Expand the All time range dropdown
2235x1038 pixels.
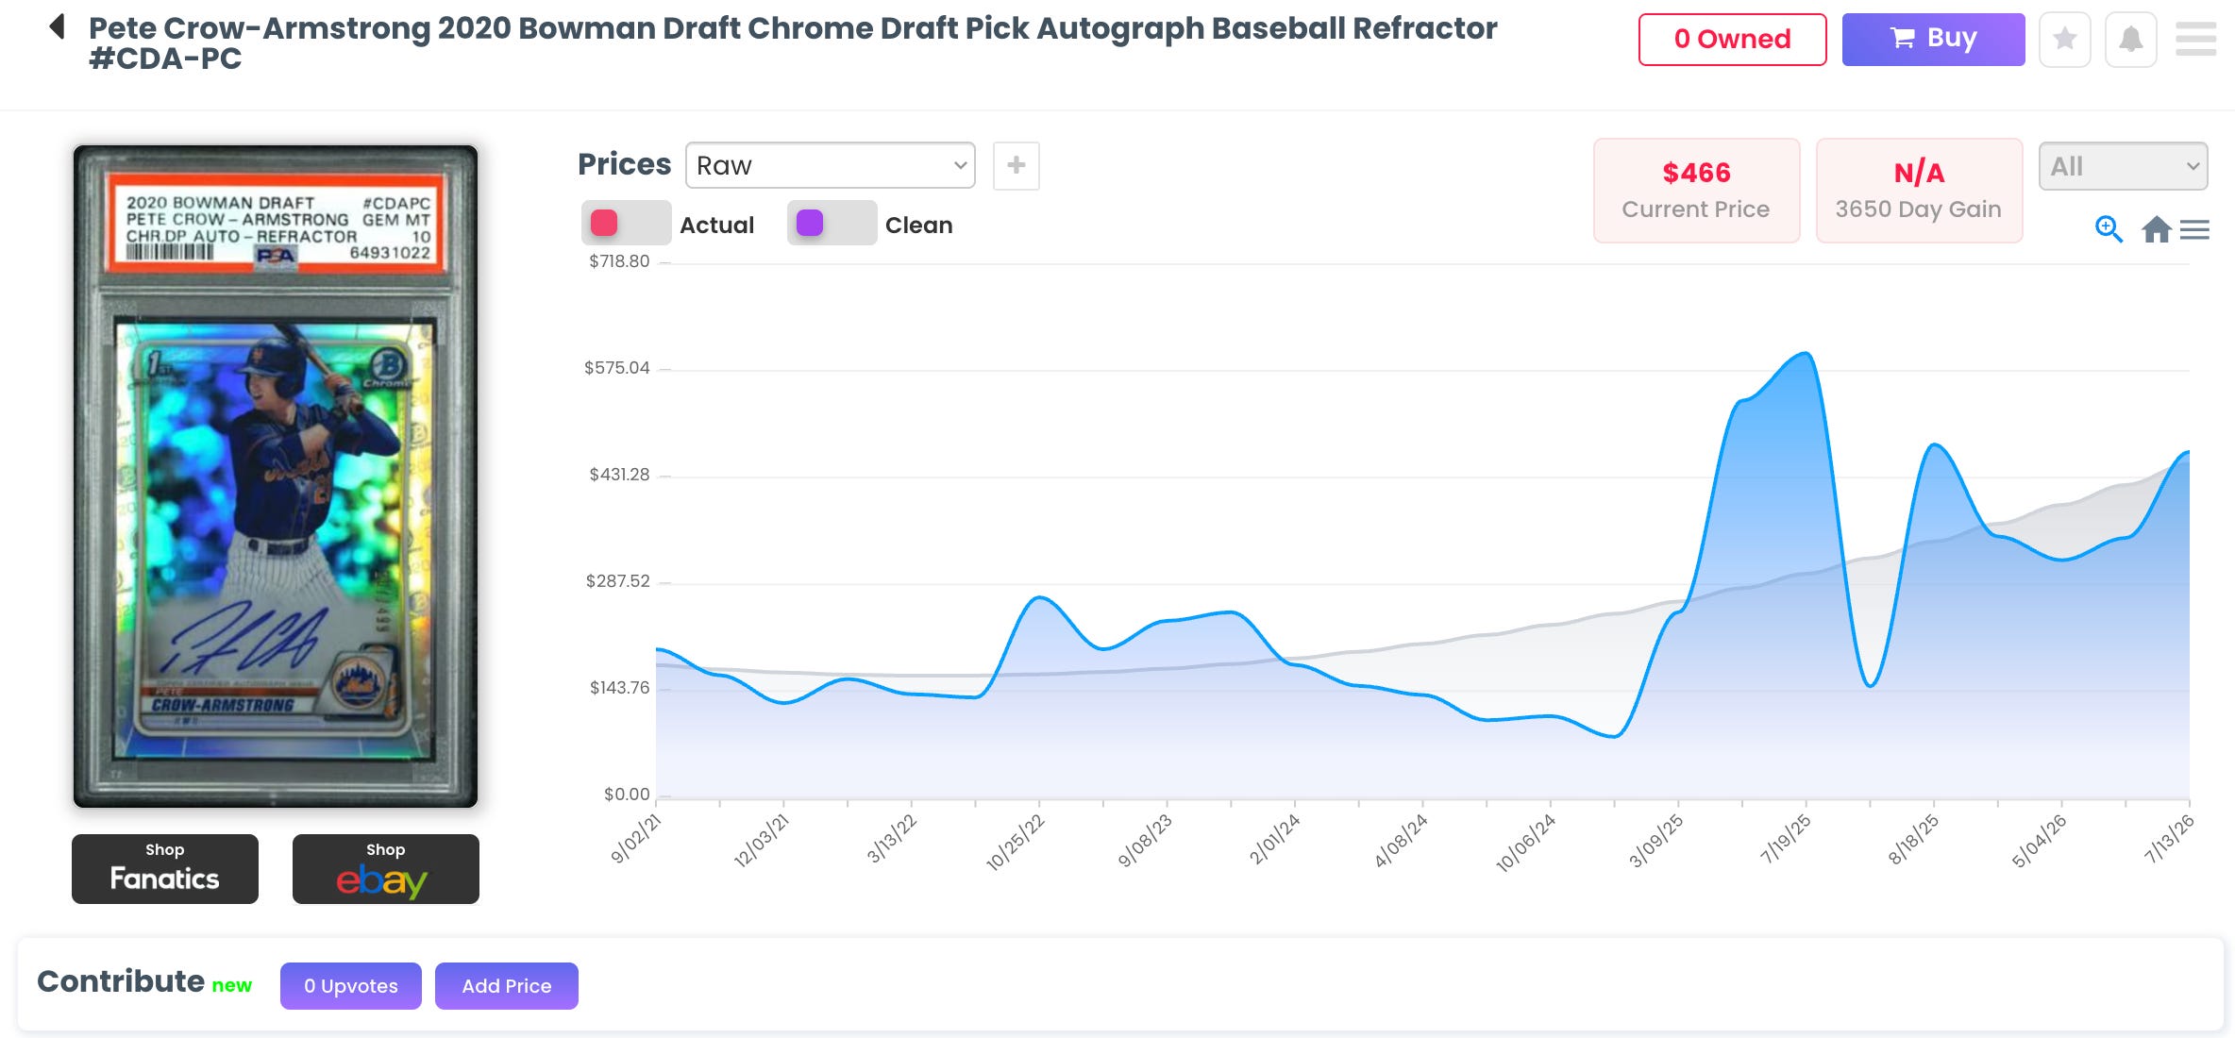(2123, 166)
